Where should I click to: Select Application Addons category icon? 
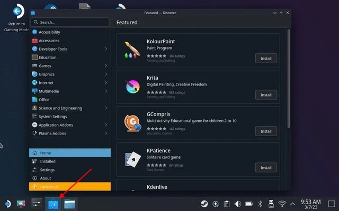click(34, 124)
